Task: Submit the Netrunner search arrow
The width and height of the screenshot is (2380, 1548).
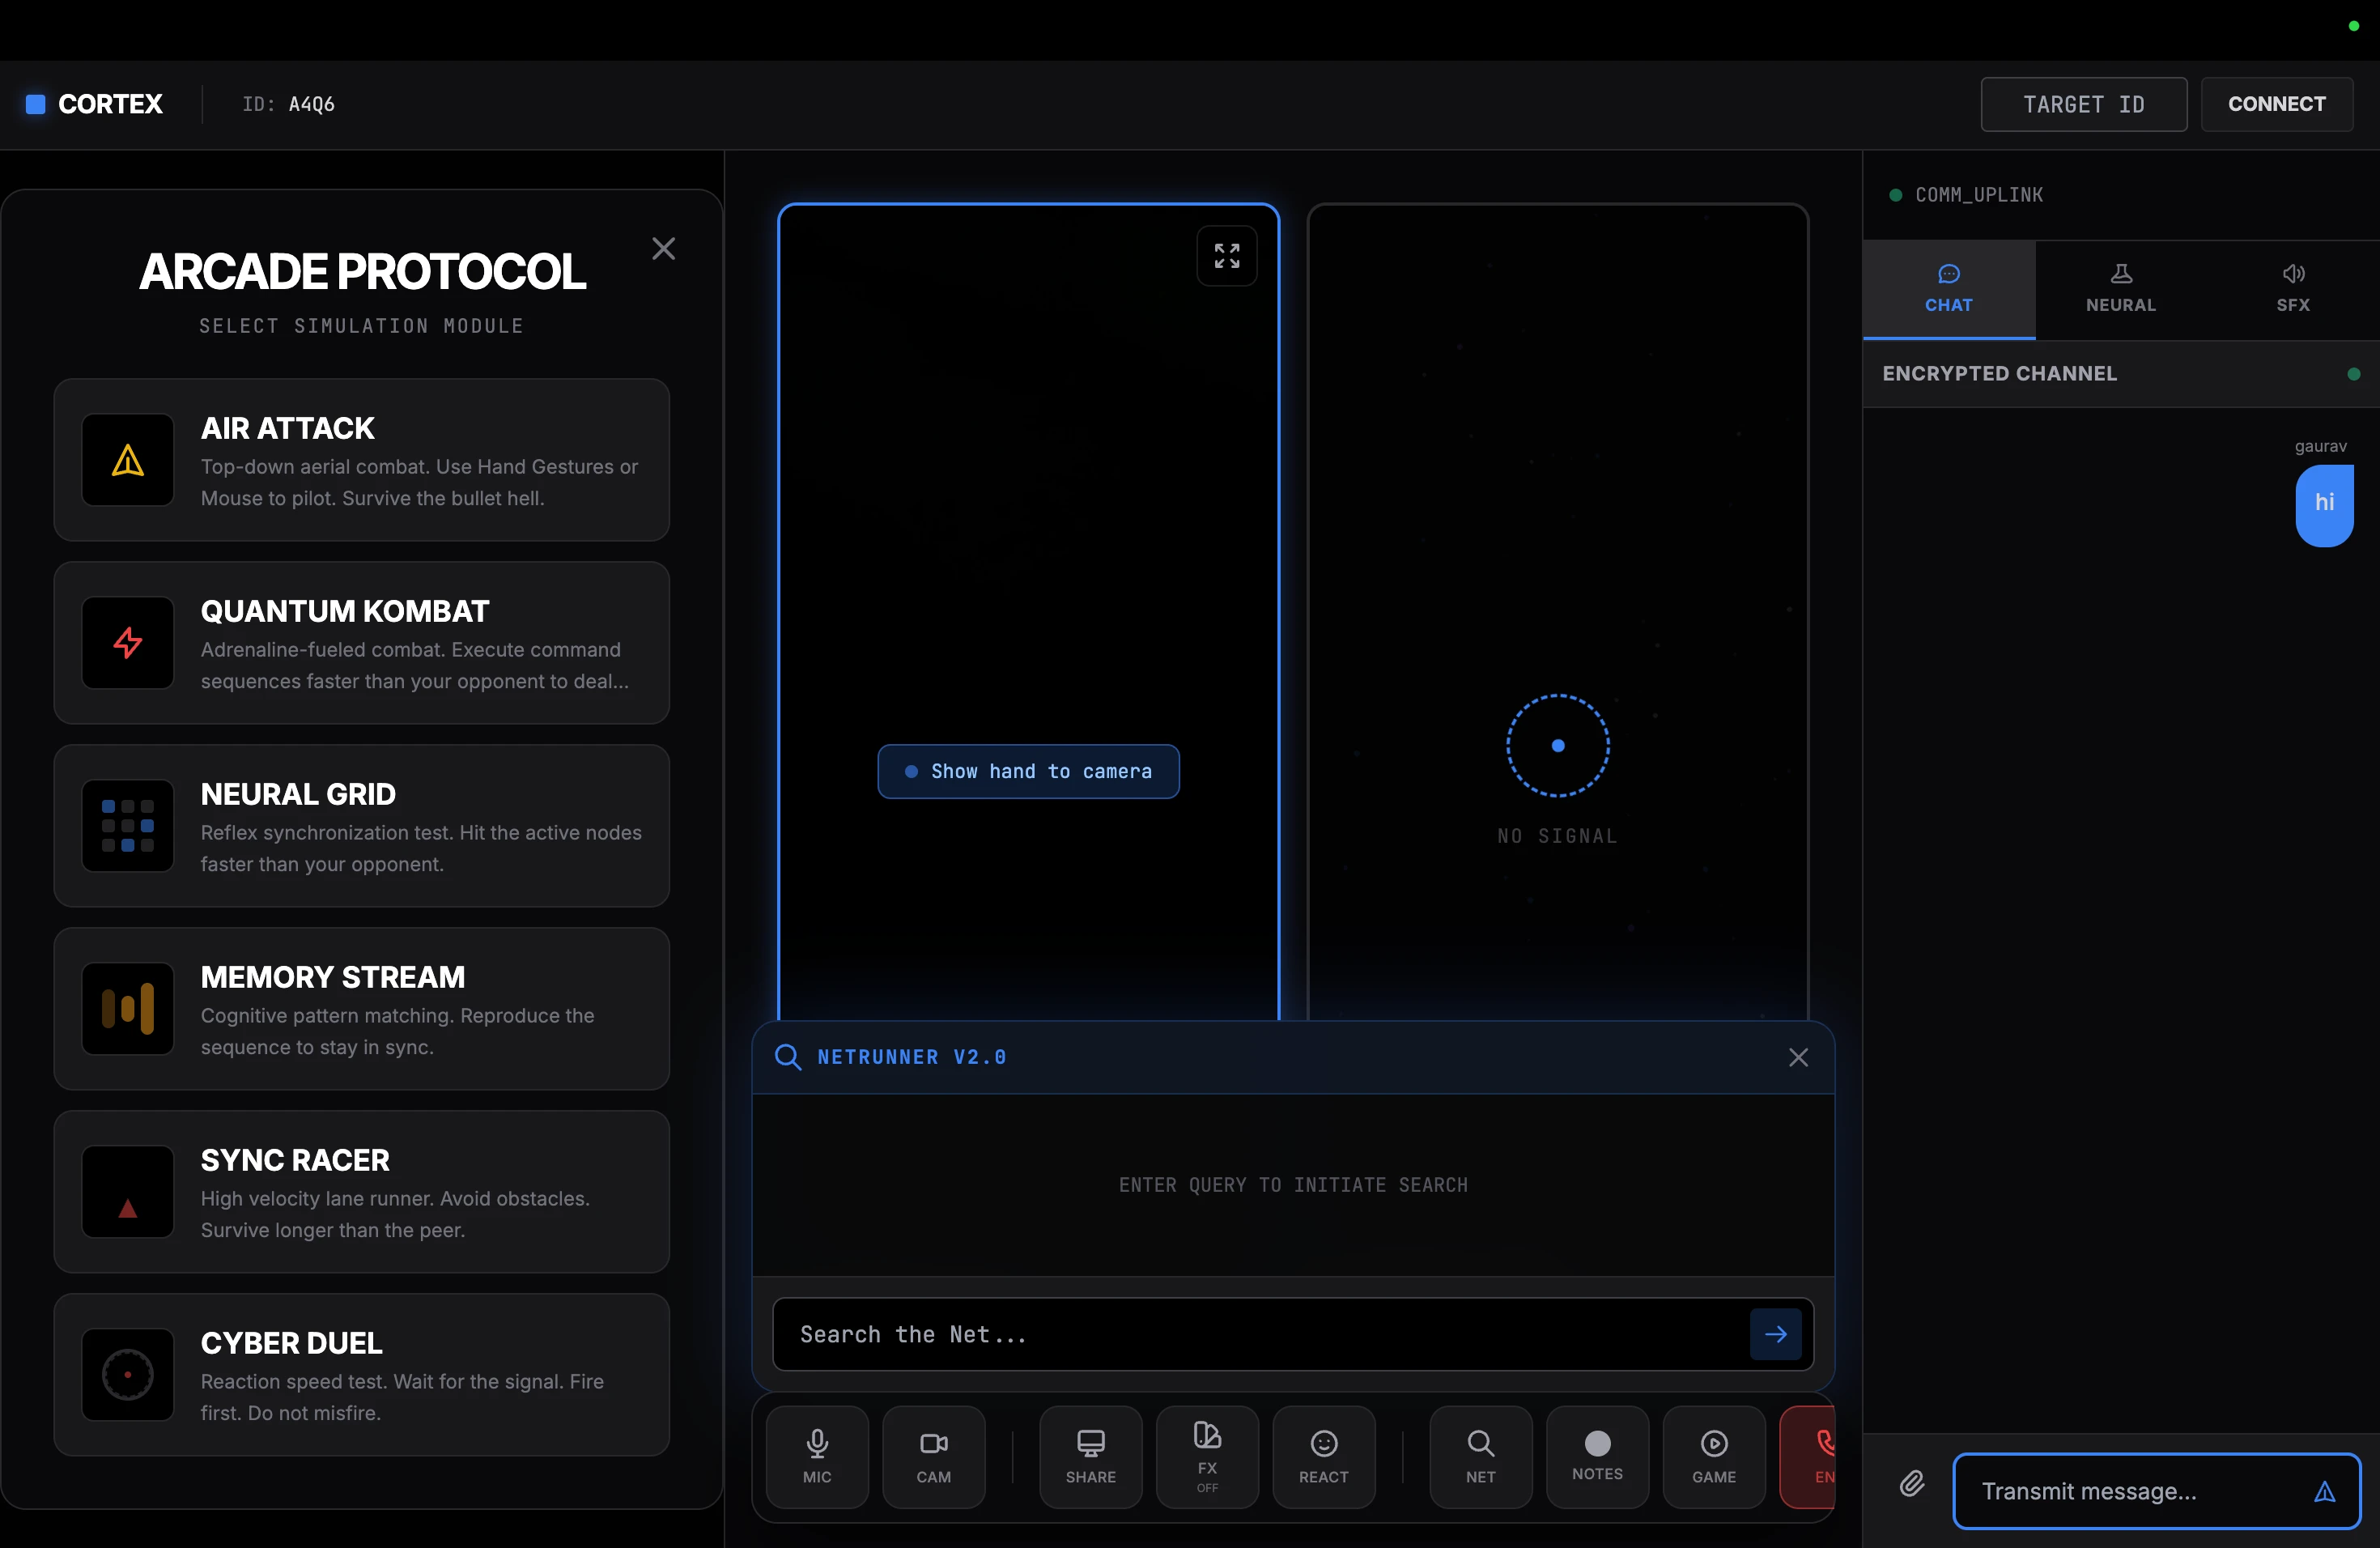Action: click(x=1775, y=1334)
